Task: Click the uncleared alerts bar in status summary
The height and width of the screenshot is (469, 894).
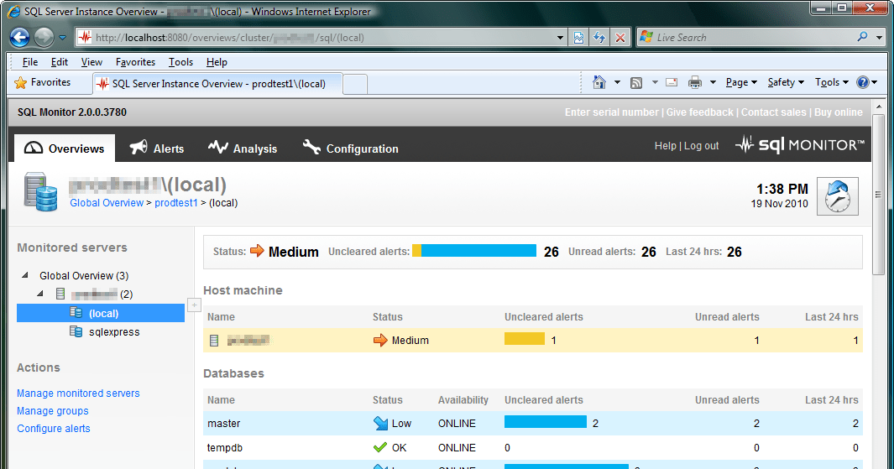Action: click(474, 251)
